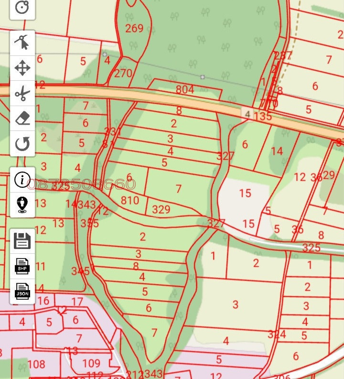The width and height of the screenshot is (344, 379).
Task: Click the road number 4 marker
Action: [x=247, y=114]
